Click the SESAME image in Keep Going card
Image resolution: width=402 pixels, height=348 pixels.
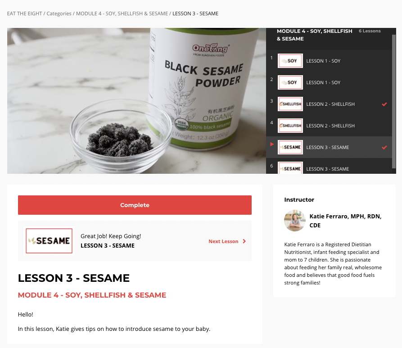click(49, 241)
